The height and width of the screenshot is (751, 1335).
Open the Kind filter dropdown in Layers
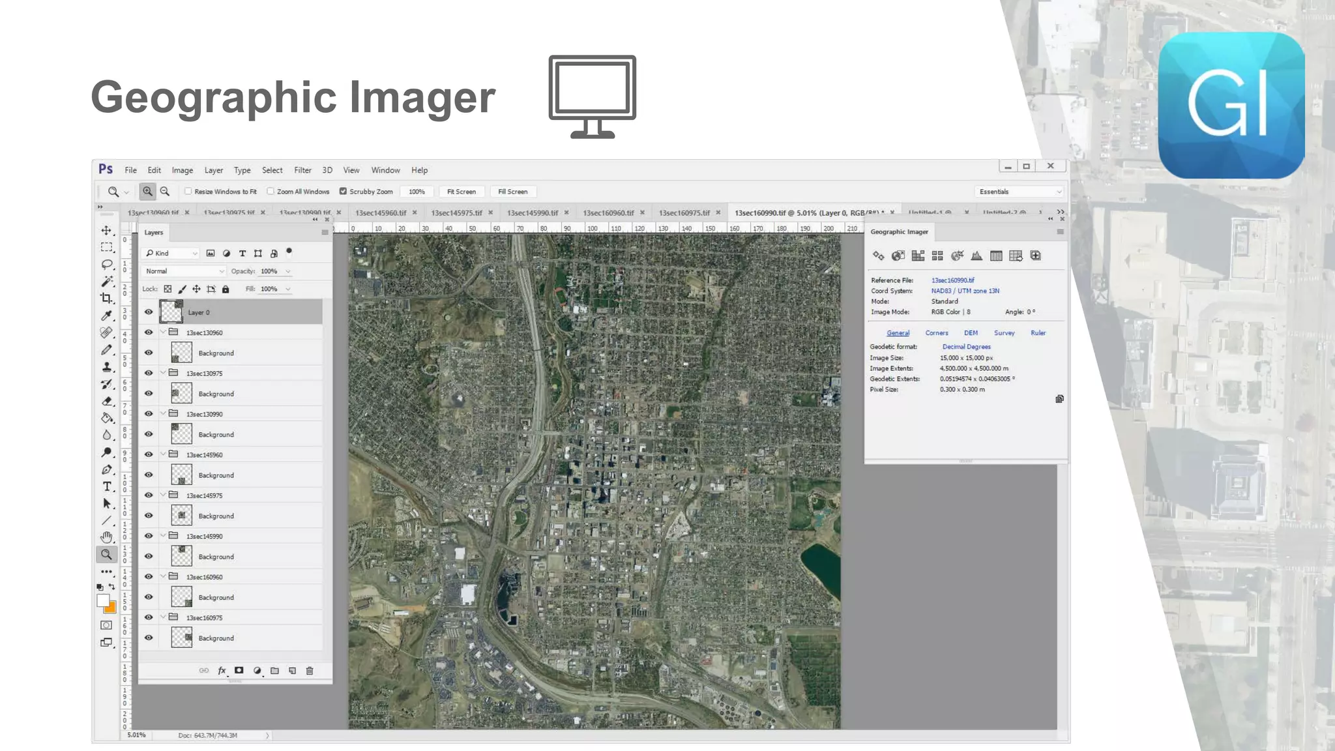[x=171, y=254]
